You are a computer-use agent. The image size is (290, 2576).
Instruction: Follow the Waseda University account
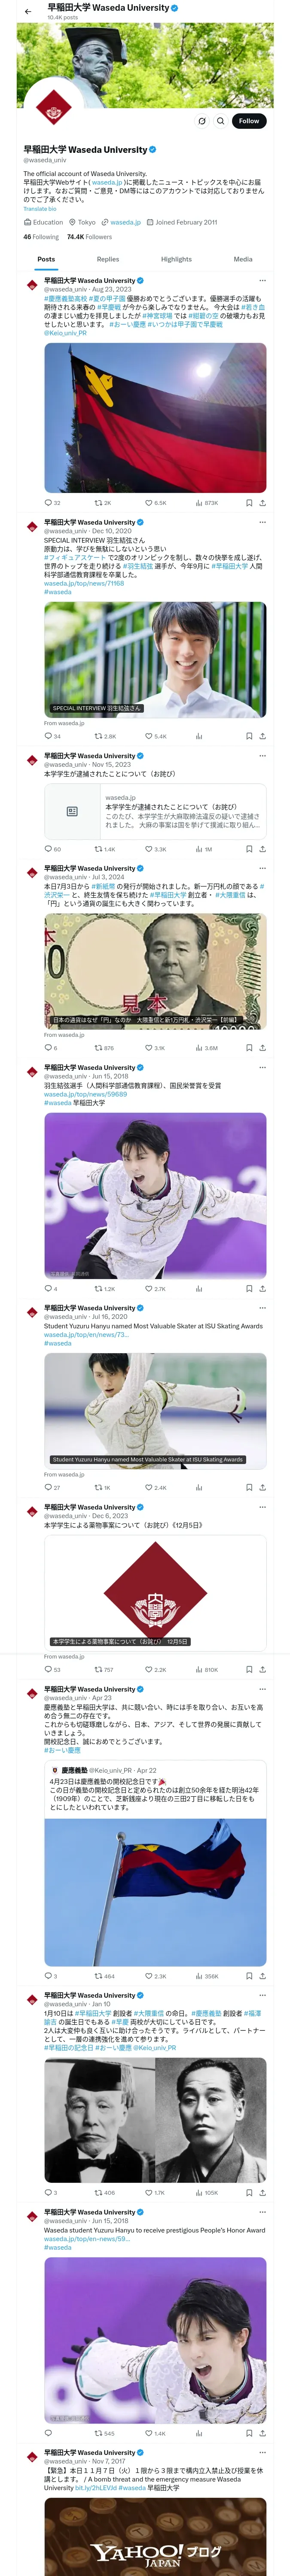point(249,121)
